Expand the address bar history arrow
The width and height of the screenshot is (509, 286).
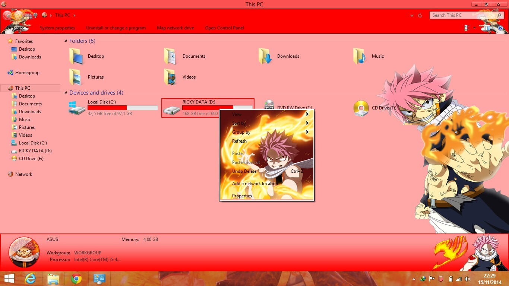pyautogui.click(x=412, y=15)
